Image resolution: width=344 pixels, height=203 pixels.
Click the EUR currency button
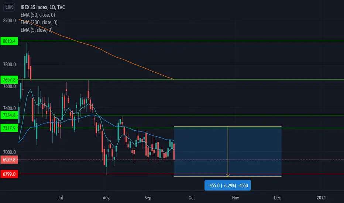pos(9,7)
